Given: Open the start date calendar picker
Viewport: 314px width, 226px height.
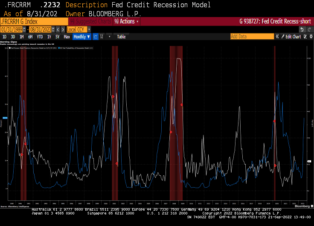Looking at the screenshot, I should (25, 29).
